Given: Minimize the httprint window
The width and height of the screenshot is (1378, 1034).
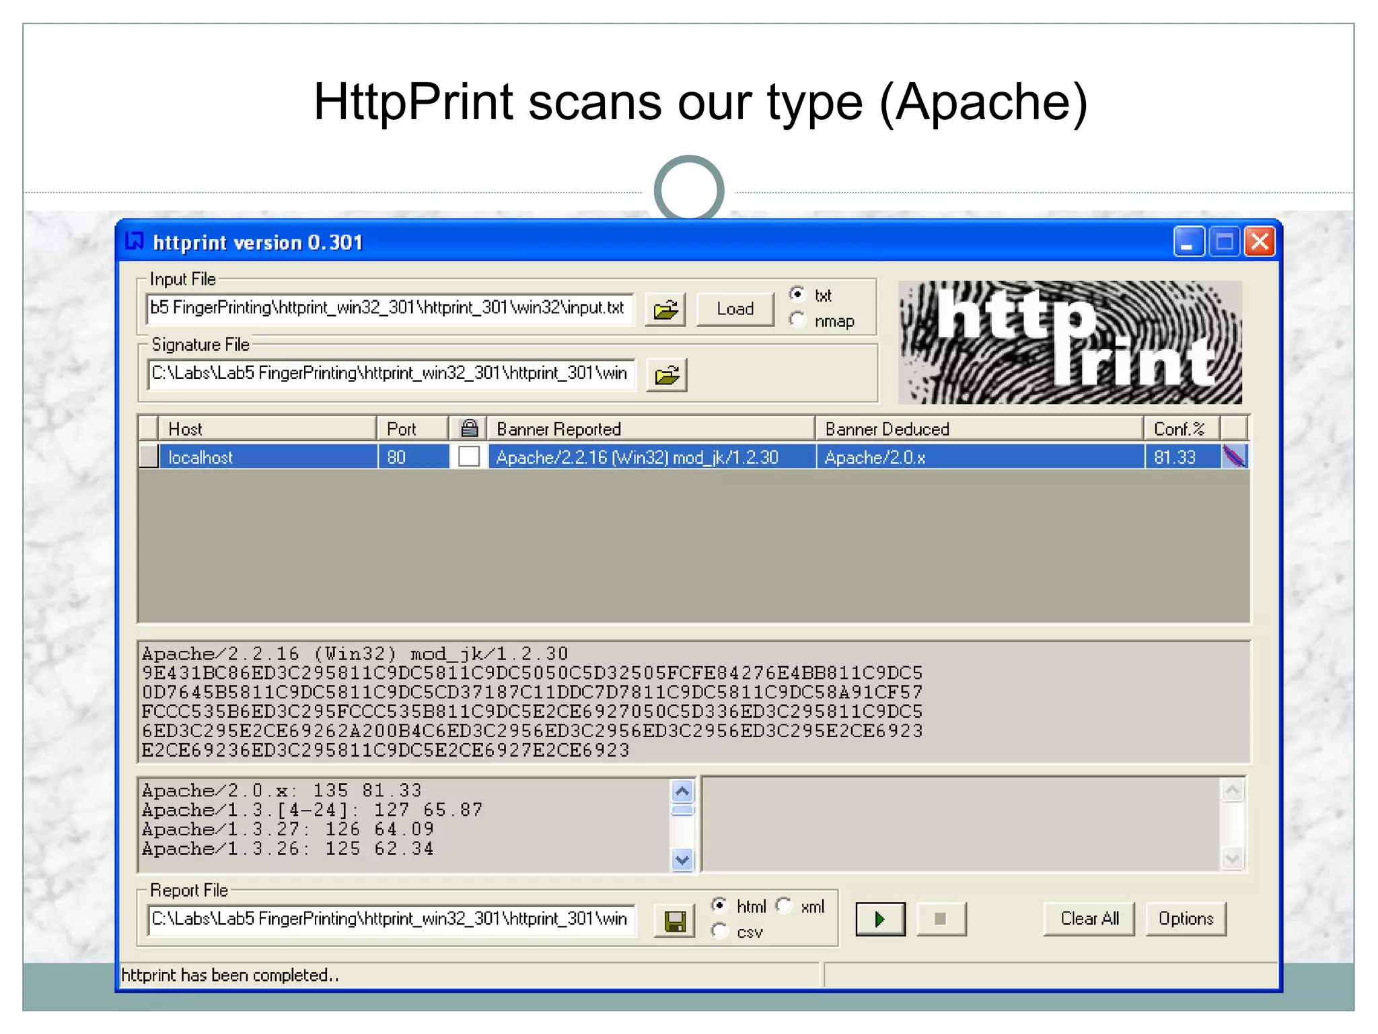Looking at the screenshot, I should point(1188,241).
